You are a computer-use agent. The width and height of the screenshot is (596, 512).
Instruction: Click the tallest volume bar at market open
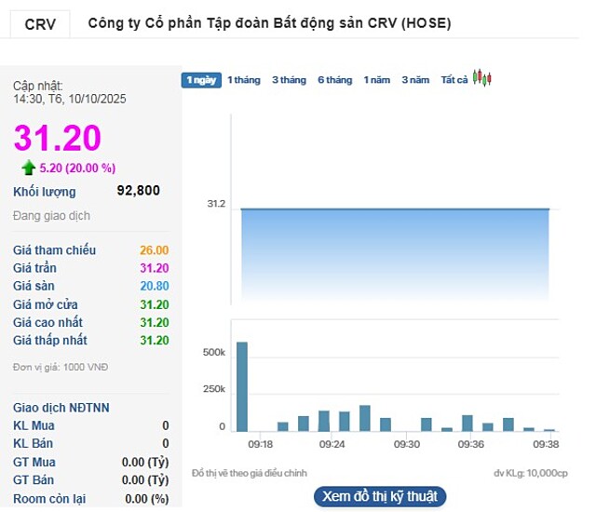point(242,386)
